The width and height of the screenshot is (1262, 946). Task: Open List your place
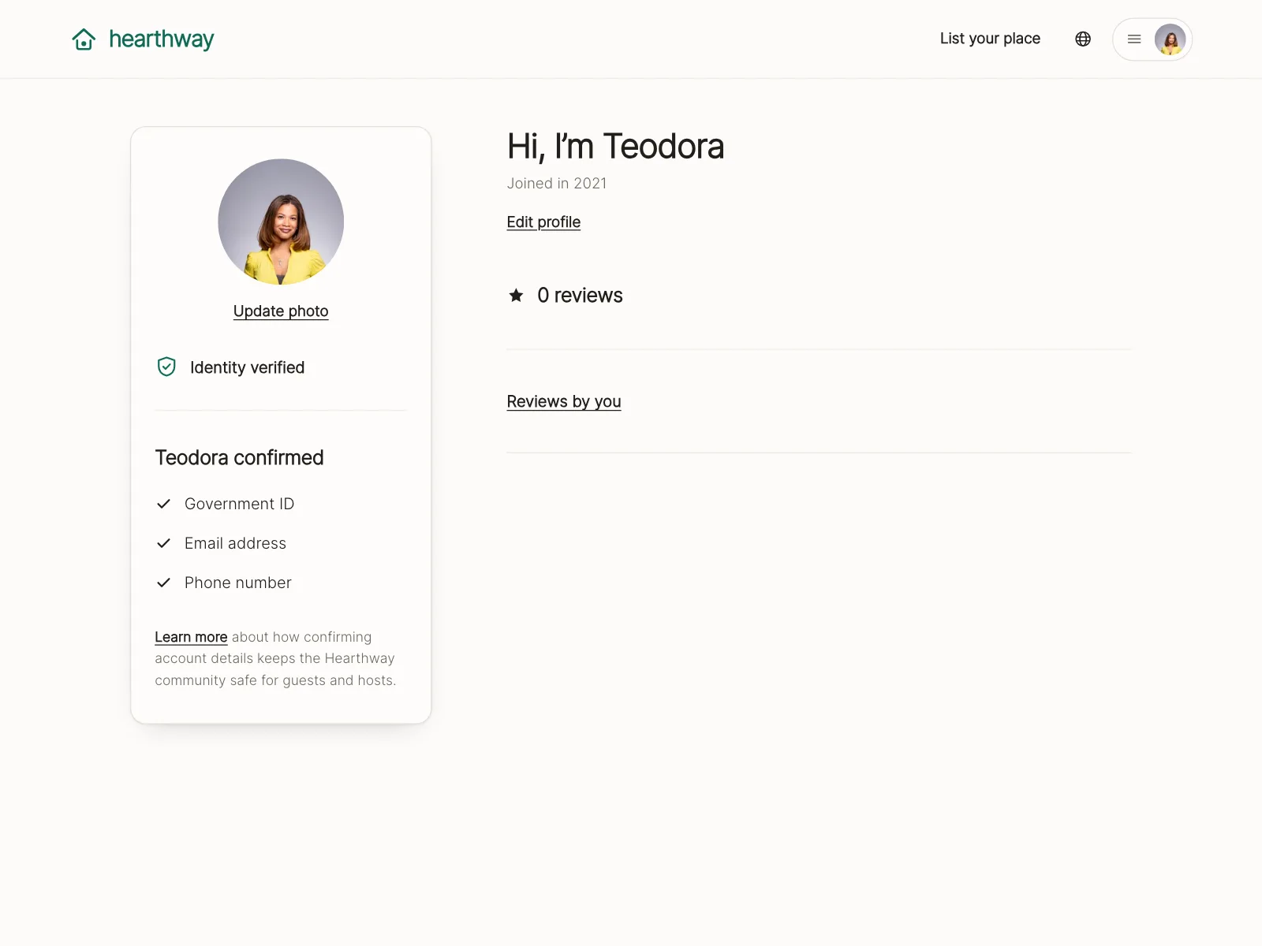click(x=990, y=39)
